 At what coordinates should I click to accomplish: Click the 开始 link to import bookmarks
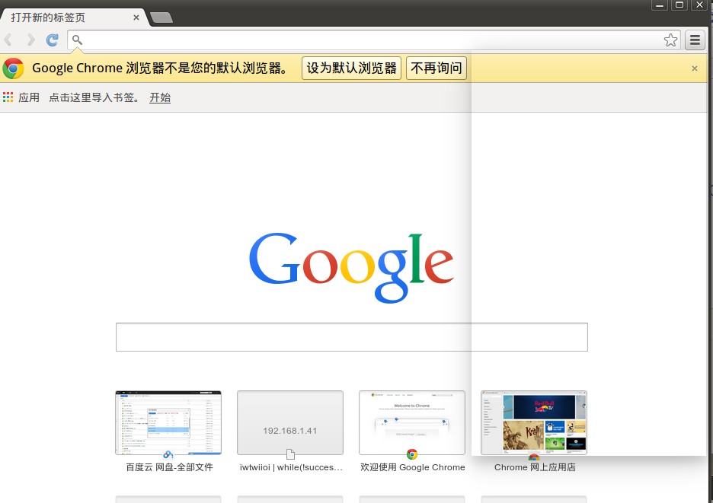click(160, 97)
